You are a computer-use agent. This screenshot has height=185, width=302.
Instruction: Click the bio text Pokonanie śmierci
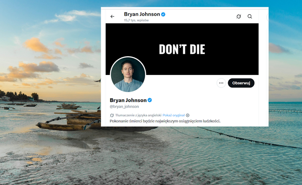165,121
